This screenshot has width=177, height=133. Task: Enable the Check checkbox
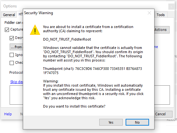(12, 63)
